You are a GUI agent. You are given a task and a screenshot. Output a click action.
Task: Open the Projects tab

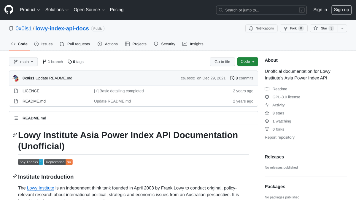(x=136, y=44)
